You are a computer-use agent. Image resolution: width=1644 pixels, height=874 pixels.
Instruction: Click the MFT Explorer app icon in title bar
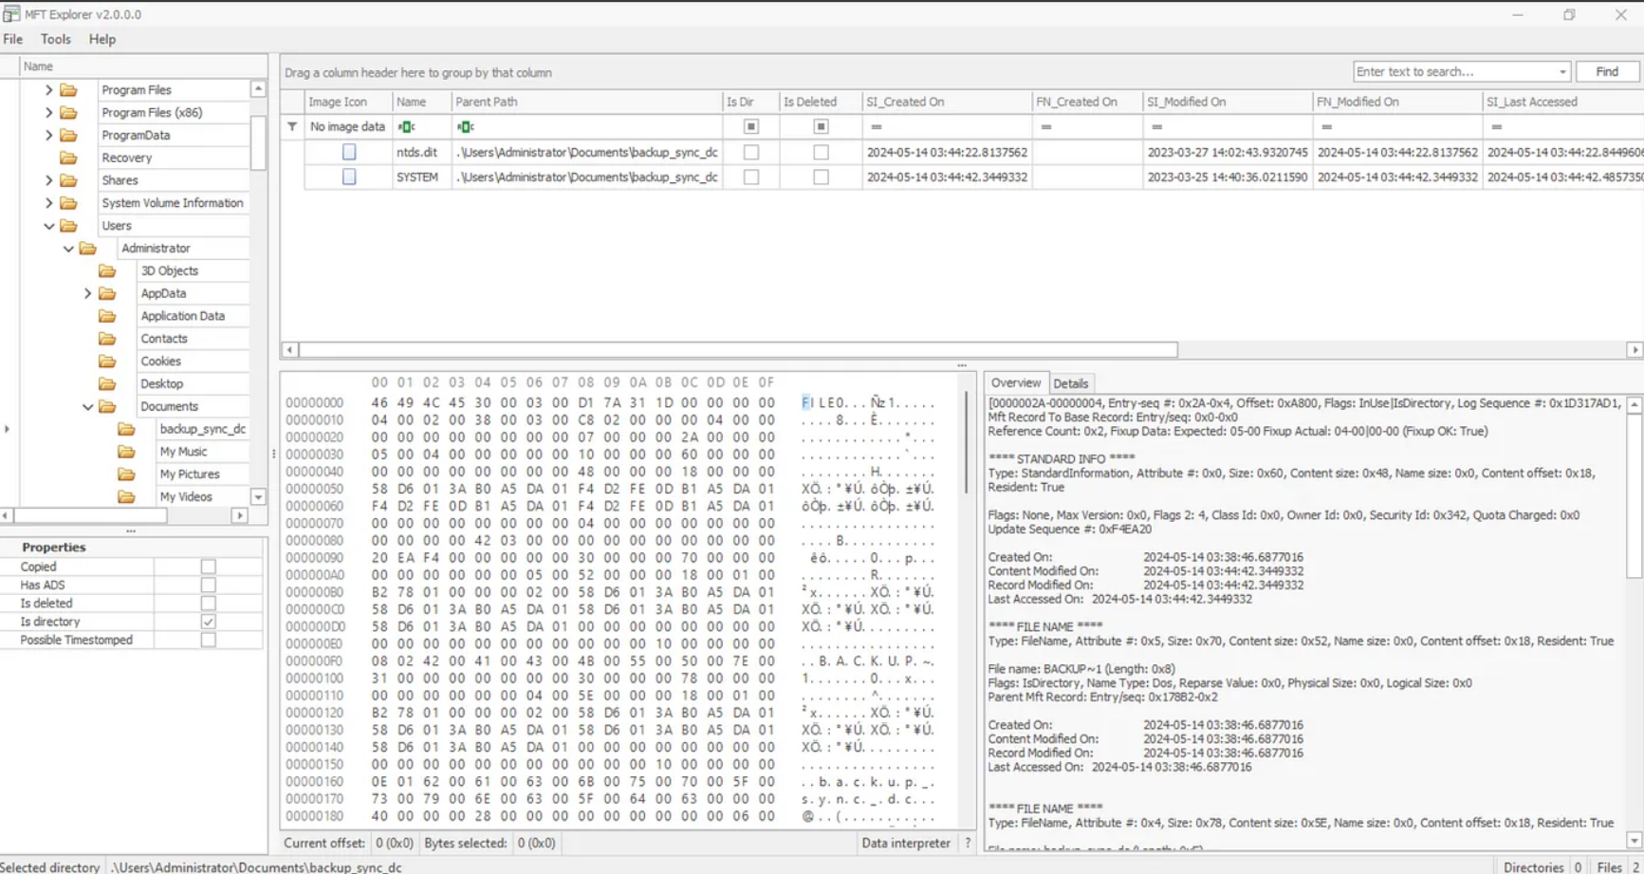(x=11, y=14)
